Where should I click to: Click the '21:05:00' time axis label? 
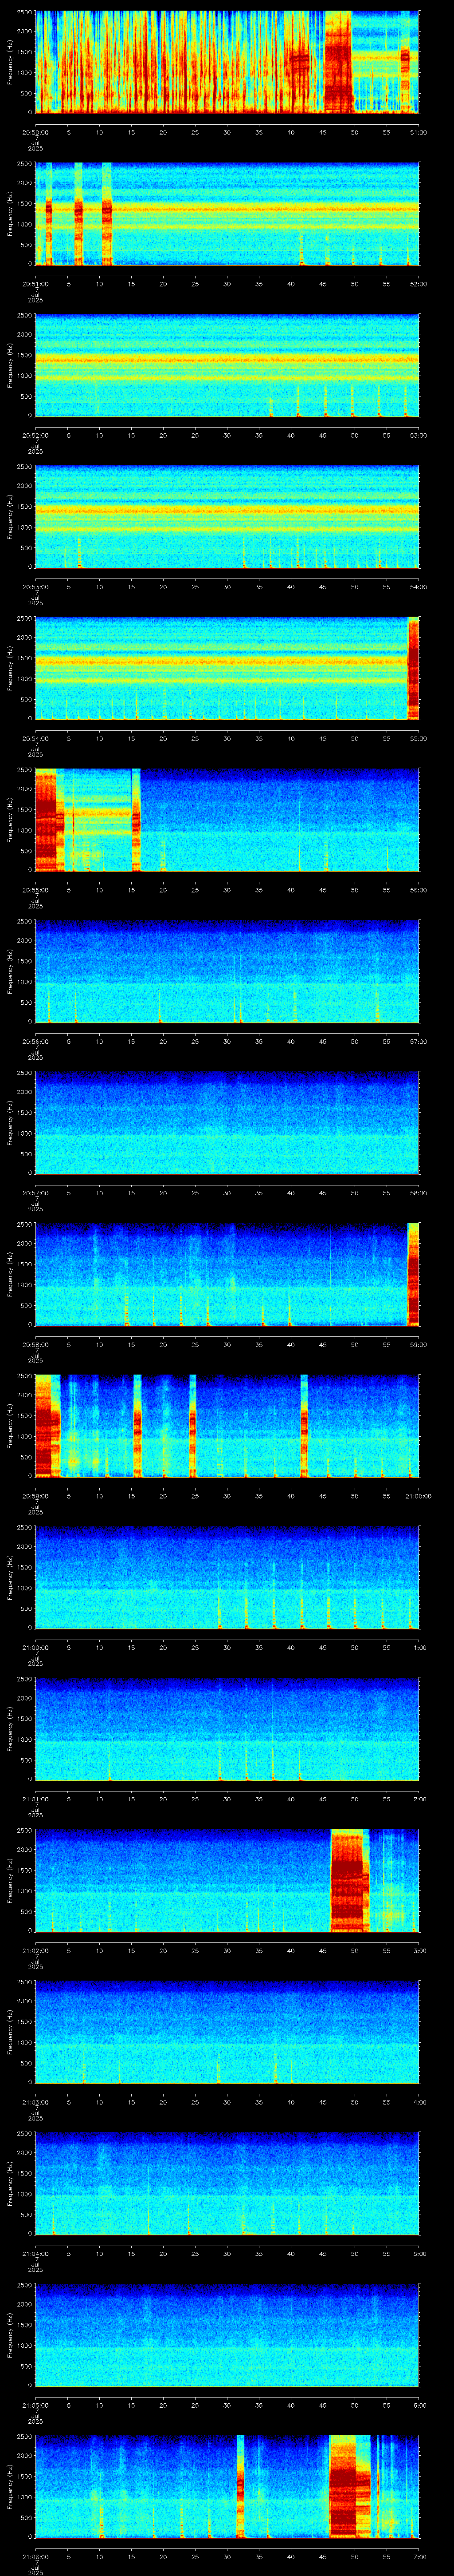[35, 2405]
